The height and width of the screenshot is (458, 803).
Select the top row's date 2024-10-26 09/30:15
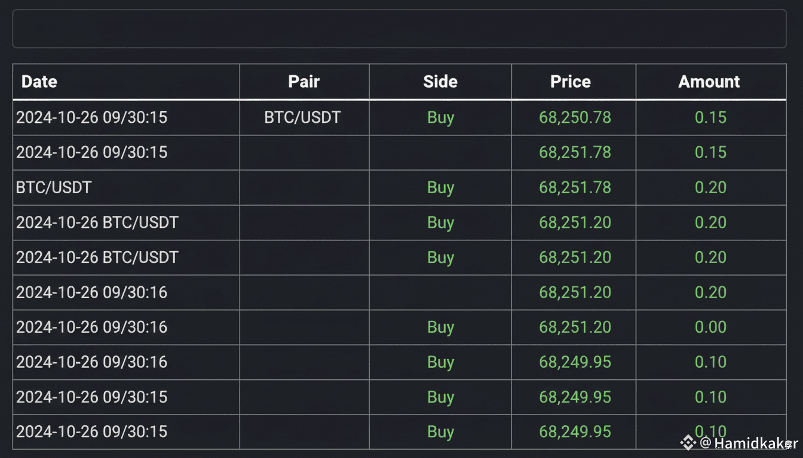tap(91, 117)
